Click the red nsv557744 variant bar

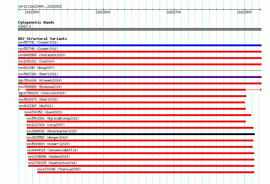click(x=140, y=52)
